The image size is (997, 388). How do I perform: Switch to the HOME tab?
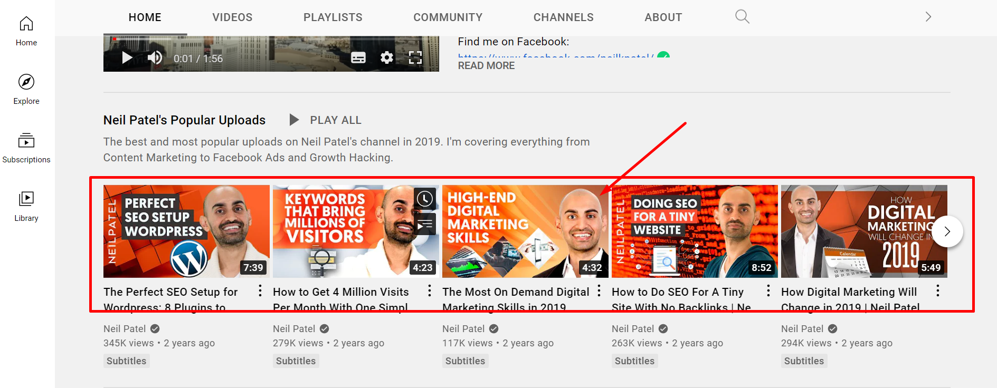tap(145, 17)
